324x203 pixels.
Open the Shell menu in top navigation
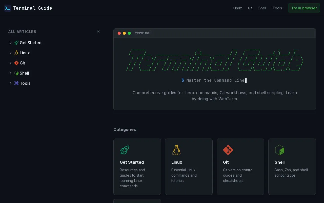[x=262, y=8]
